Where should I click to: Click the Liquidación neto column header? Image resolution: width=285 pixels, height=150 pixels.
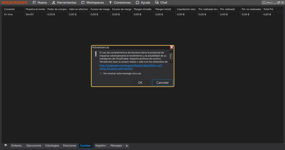(187, 9)
